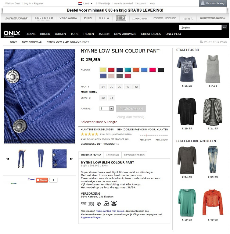230x234 pixels.
Task: Select size 42 under Maat
Action: click(x=136, y=87)
